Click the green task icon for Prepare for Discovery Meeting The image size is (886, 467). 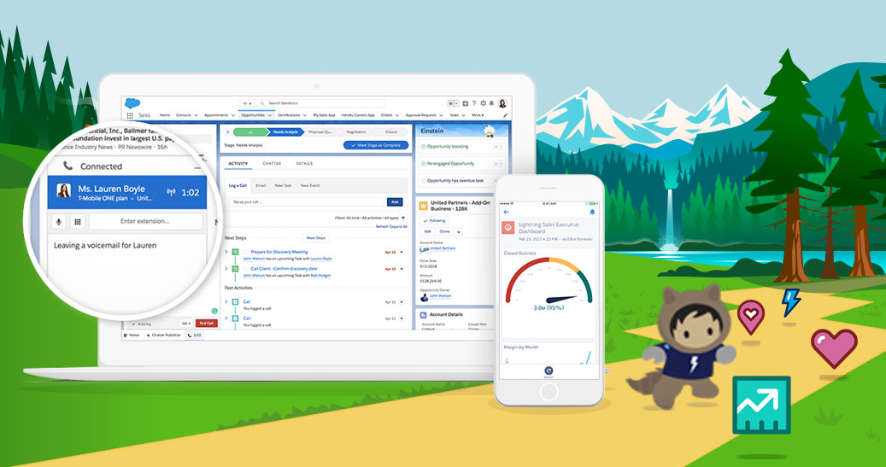(x=235, y=252)
